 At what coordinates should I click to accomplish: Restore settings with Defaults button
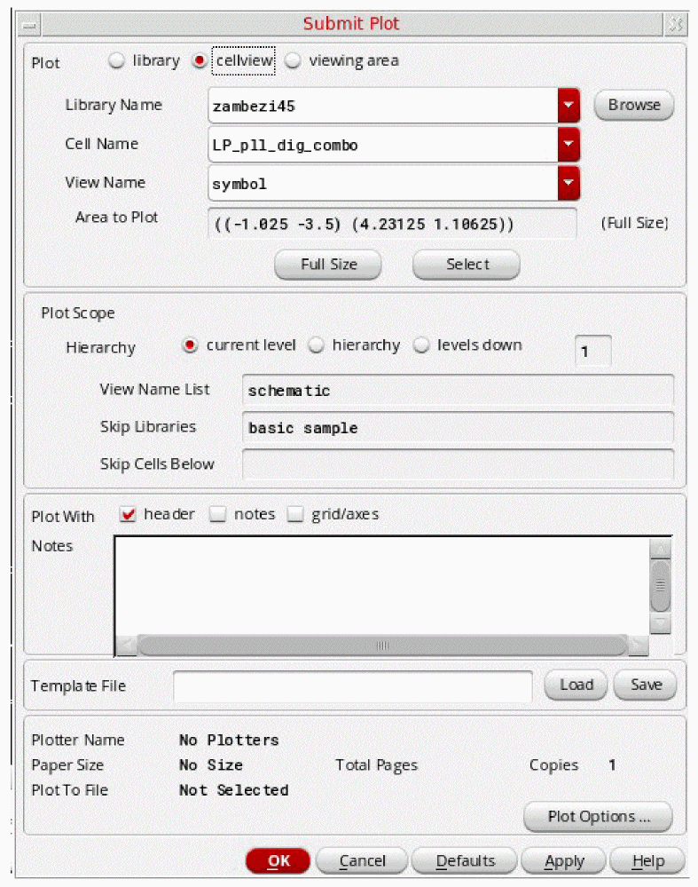pyautogui.click(x=465, y=861)
